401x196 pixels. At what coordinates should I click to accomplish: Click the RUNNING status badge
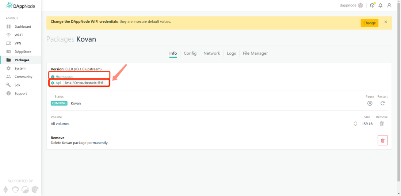tap(59, 103)
